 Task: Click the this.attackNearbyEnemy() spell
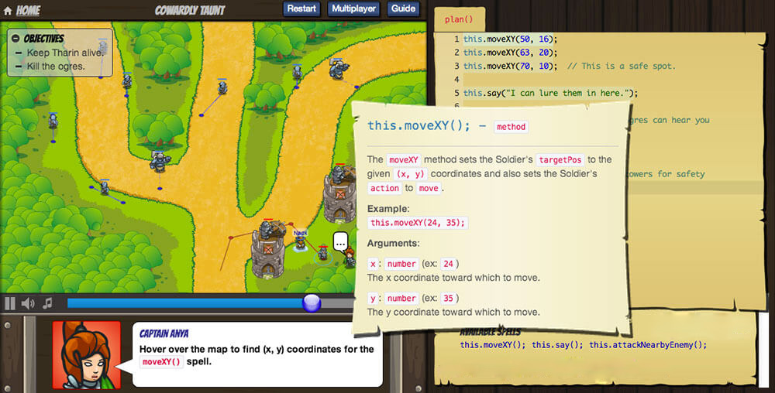coord(648,345)
